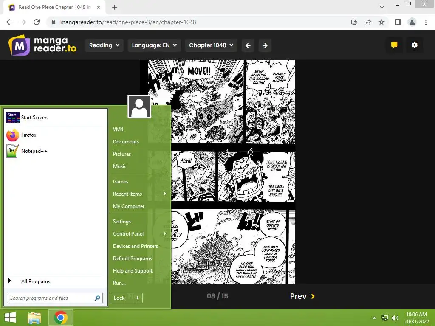Image resolution: width=435 pixels, height=326 pixels.
Task: Open Default Programs entry
Action: pyautogui.click(x=133, y=259)
